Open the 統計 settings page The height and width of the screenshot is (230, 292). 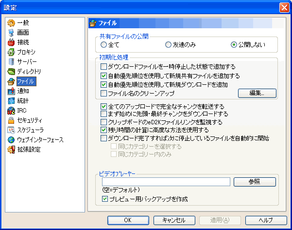tap(23, 101)
